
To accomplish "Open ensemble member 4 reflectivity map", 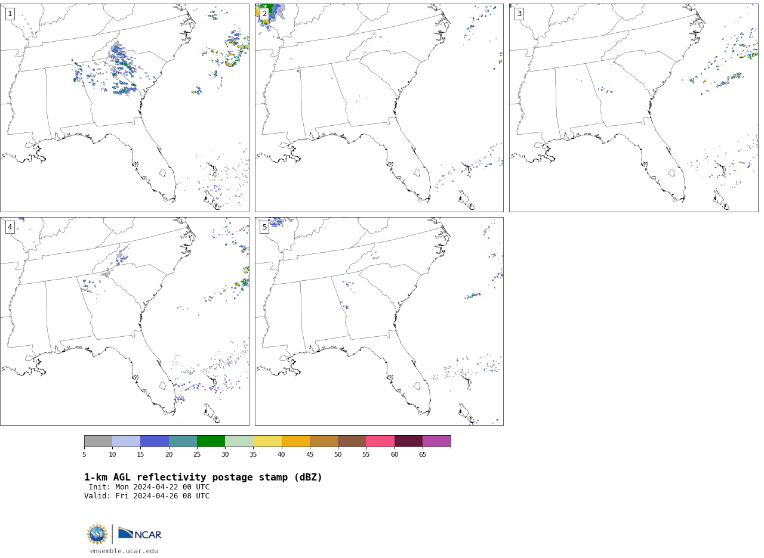I will 124,321.
